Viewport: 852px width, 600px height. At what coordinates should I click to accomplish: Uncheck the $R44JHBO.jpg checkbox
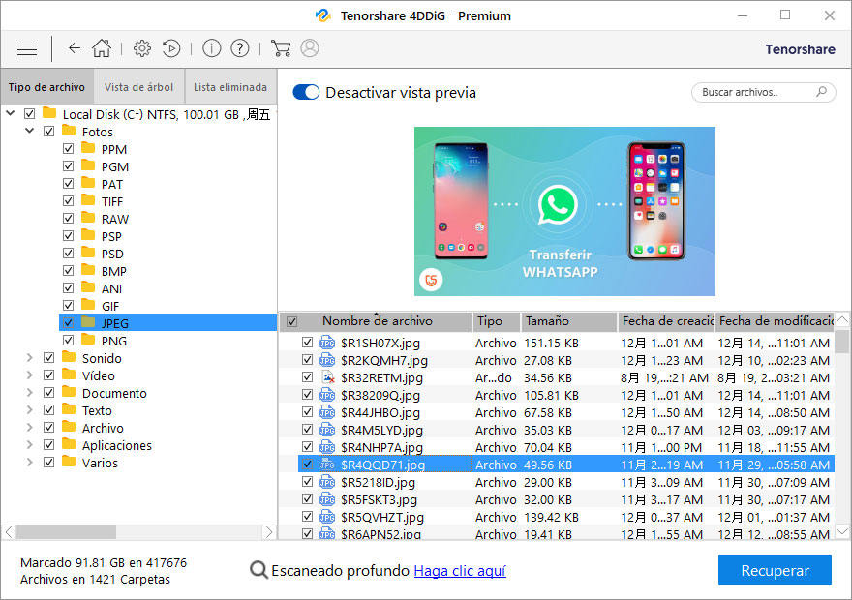pyautogui.click(x=308, y=412)
